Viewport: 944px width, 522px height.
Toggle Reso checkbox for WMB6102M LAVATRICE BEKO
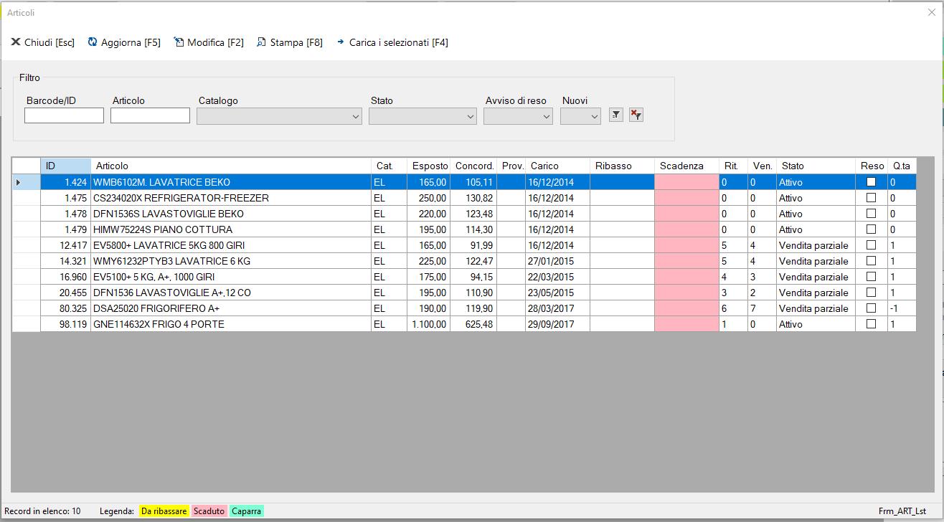pyautogui.click(x=871, y=182)
